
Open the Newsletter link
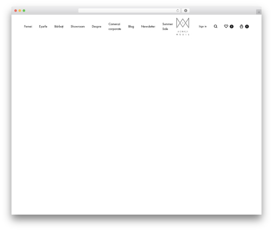[148, 26]
